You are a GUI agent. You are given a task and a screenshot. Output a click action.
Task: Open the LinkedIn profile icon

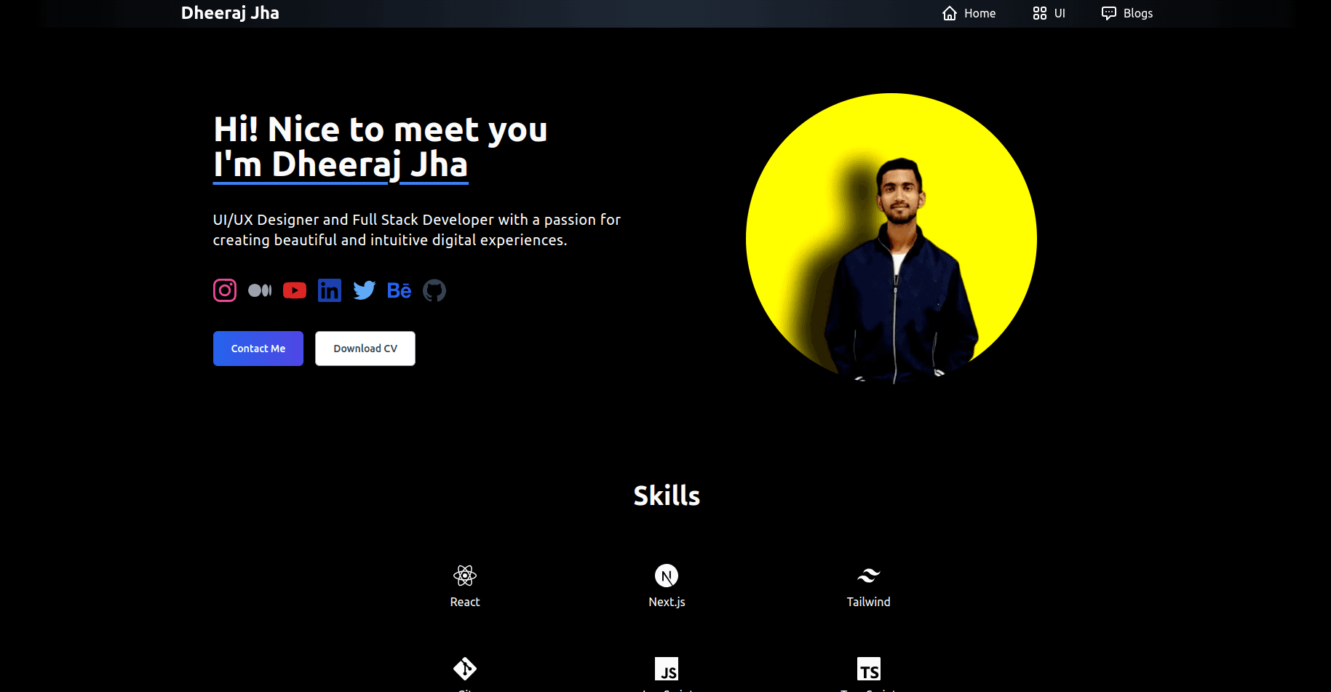pos(330,290)
